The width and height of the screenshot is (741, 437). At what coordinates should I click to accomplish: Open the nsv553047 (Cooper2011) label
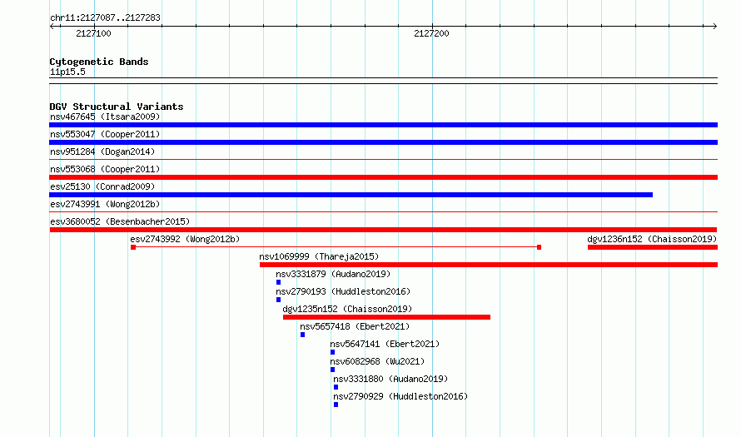pos(105,134)
